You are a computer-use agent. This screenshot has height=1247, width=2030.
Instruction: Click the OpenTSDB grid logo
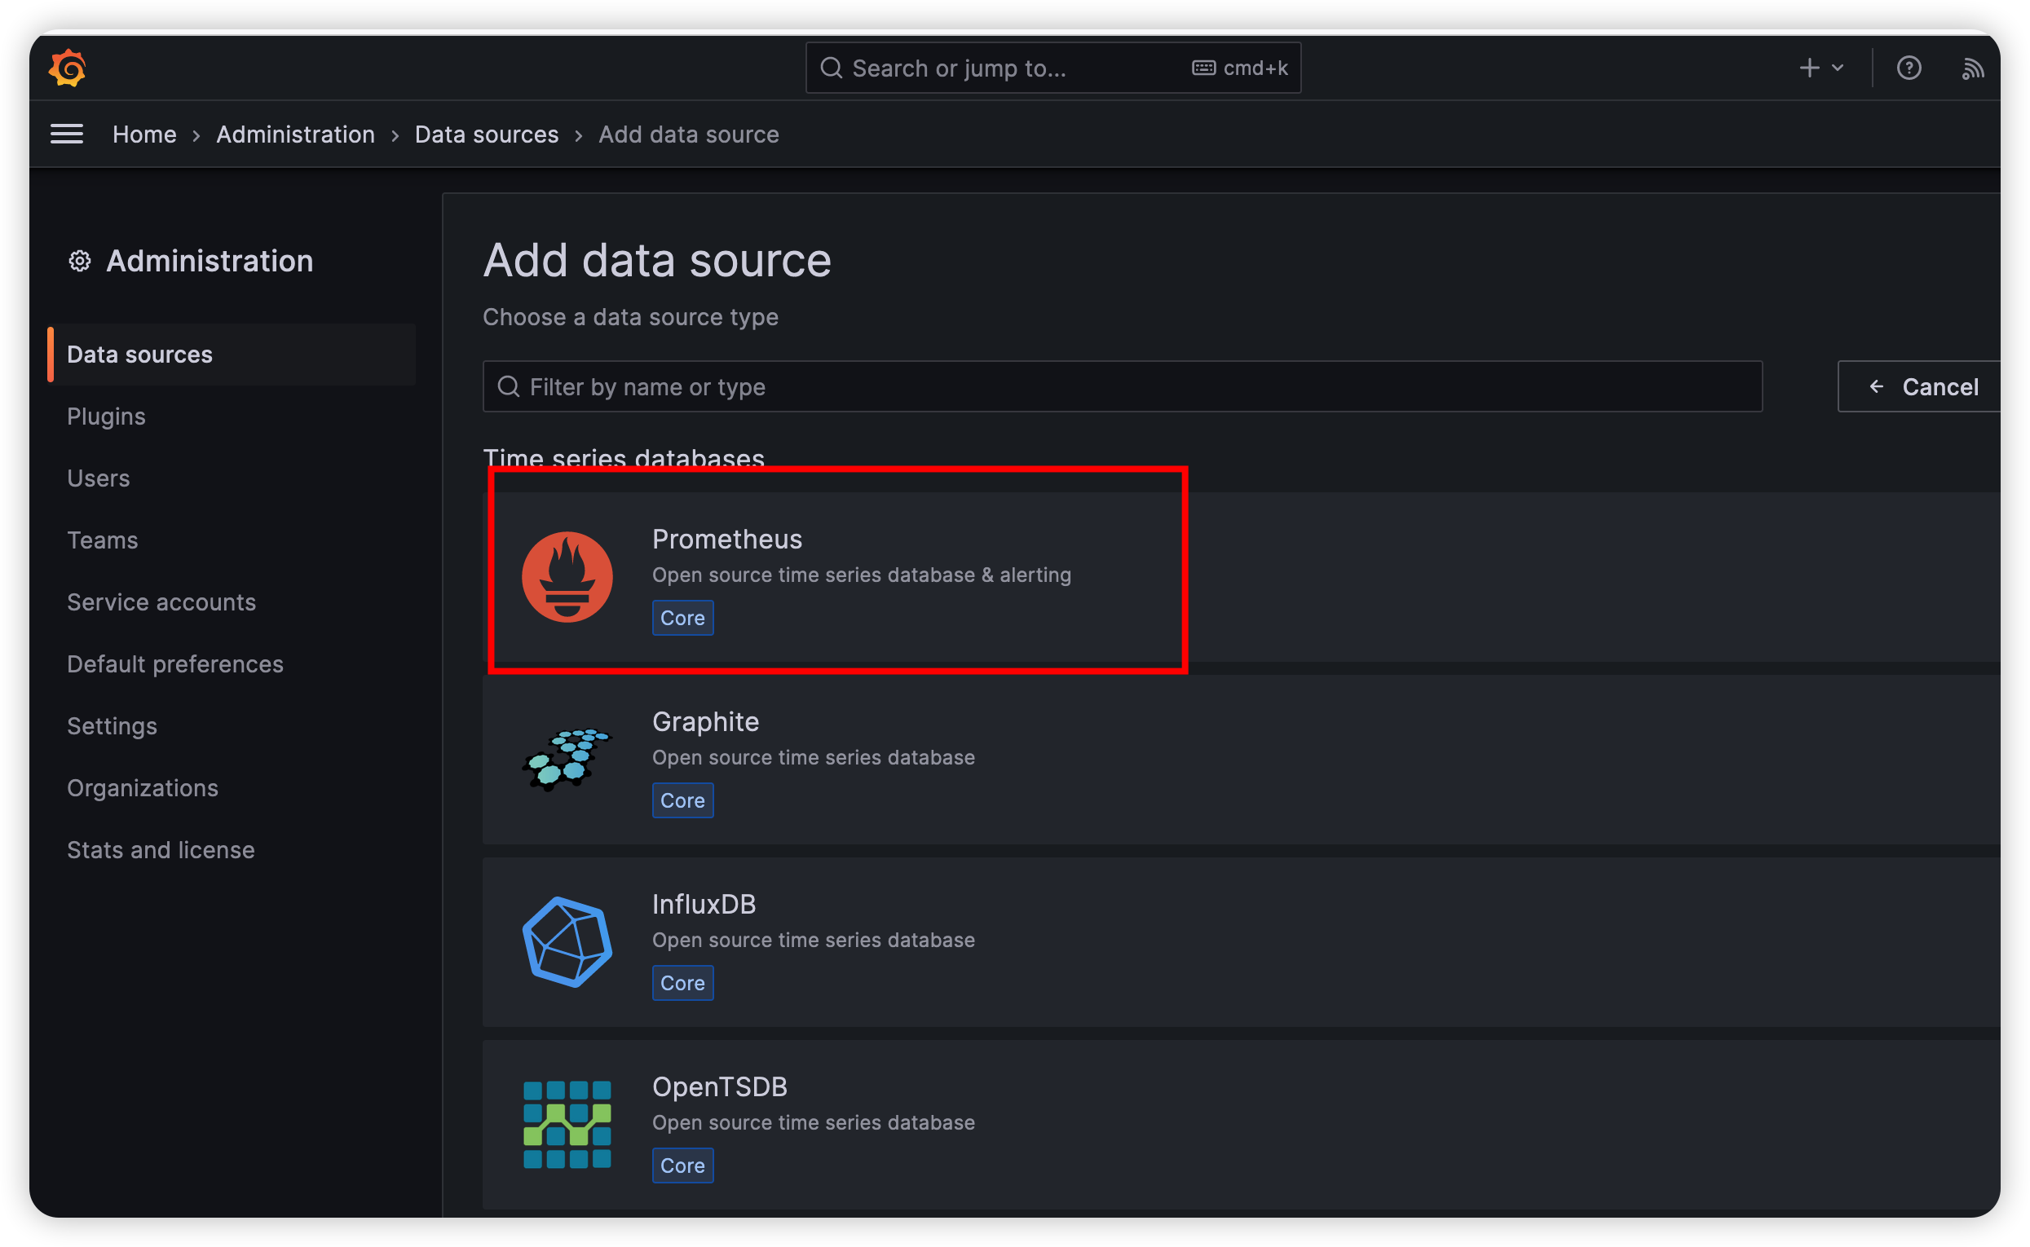point(567,1124)
